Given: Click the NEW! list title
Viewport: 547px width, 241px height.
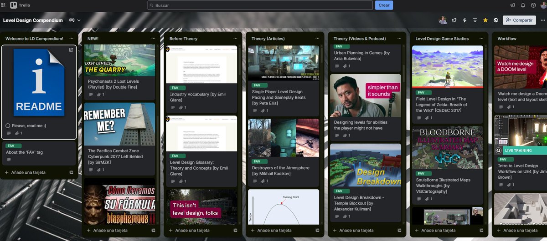Looking at the screenshot, I should click(x=93, y=39).
